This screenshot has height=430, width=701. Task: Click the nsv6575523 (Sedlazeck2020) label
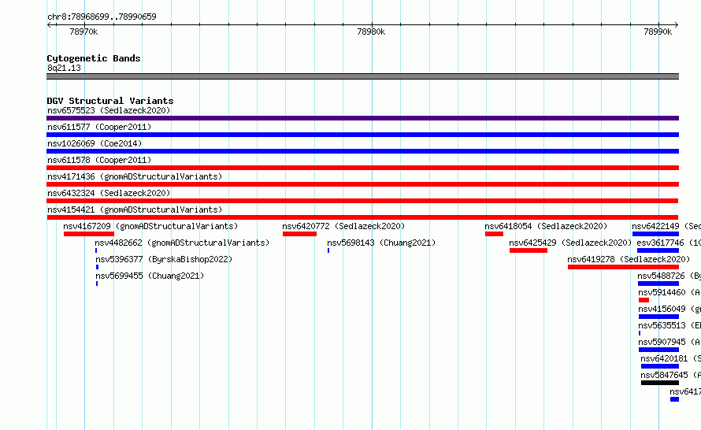(109, 110)
